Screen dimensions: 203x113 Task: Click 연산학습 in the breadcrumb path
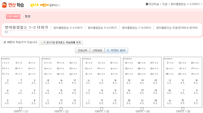[154, 4]
